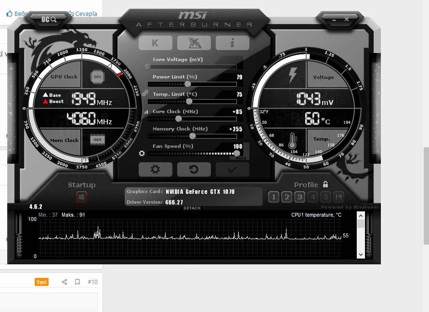Open voltage-frequency curve editor bars icon
The height and width of the screenshot is (312, 429).
pyautogui.click(x=146, y=112)
